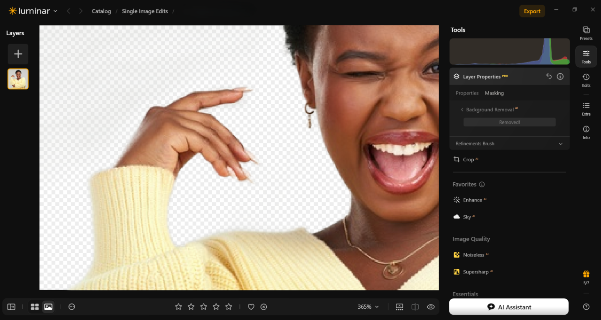
Task: Open the Edits history panel
Action: [586, 80]
